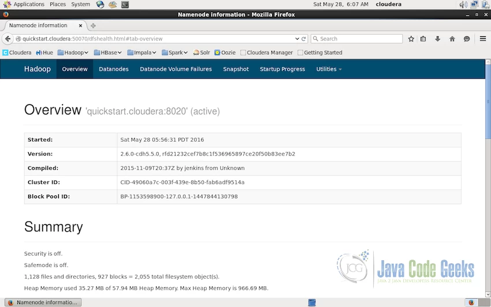Viewport: 491px width, 307px height.
Task: Launch the terminal icon in top panel
Action: pos(125,5)
